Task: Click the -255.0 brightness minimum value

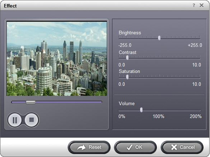Action: pos(125,45)
